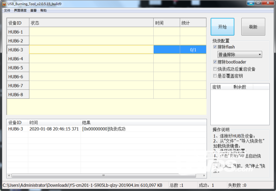
Task: Close the USB Burning Tool window
Action: point(268,3)
